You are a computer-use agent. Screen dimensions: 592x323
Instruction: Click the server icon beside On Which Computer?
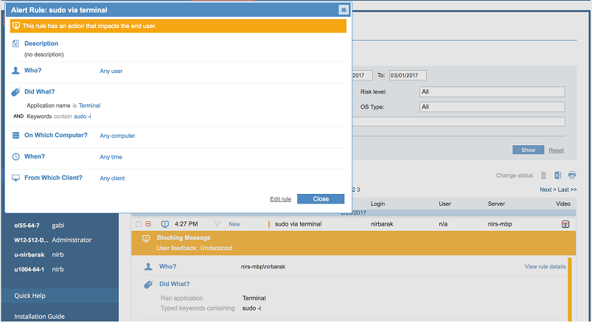(16, 136)
